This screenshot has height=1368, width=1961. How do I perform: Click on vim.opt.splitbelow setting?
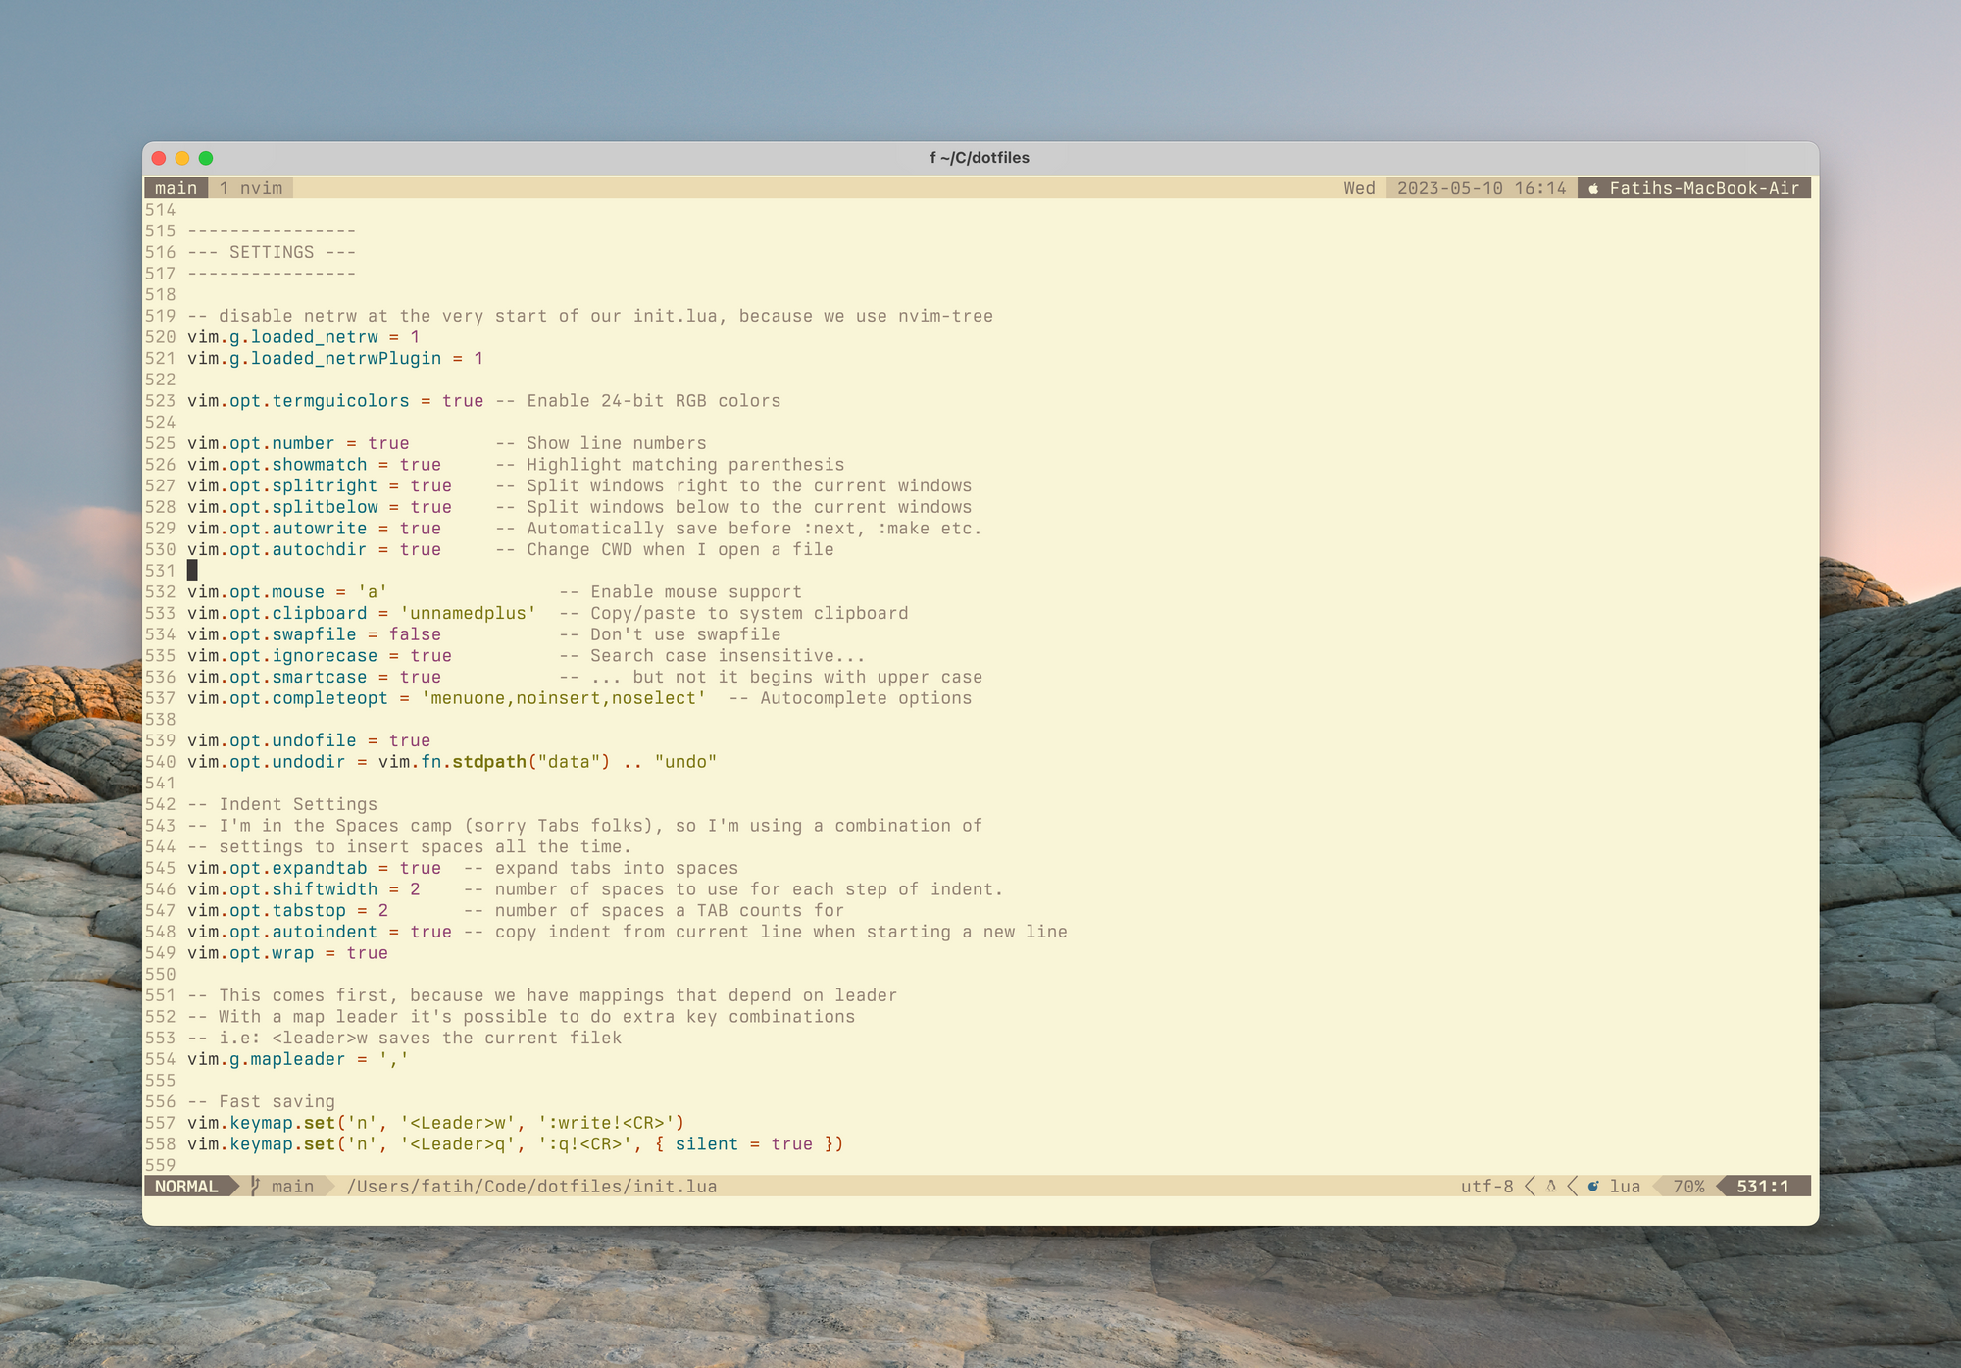(320, 507)
